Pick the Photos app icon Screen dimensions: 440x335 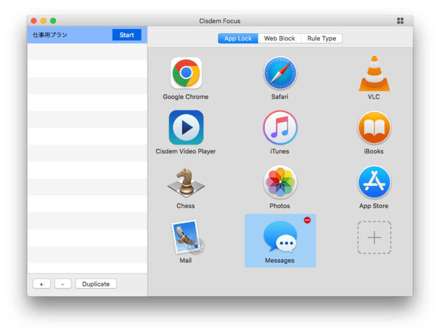tap(280, 182)
